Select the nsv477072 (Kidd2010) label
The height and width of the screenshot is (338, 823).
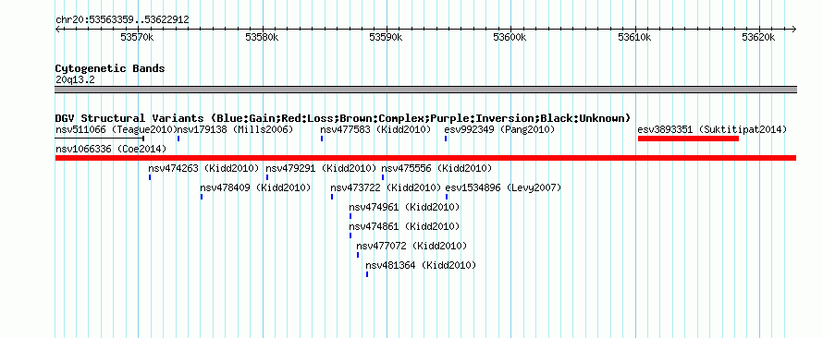point(411,246)
